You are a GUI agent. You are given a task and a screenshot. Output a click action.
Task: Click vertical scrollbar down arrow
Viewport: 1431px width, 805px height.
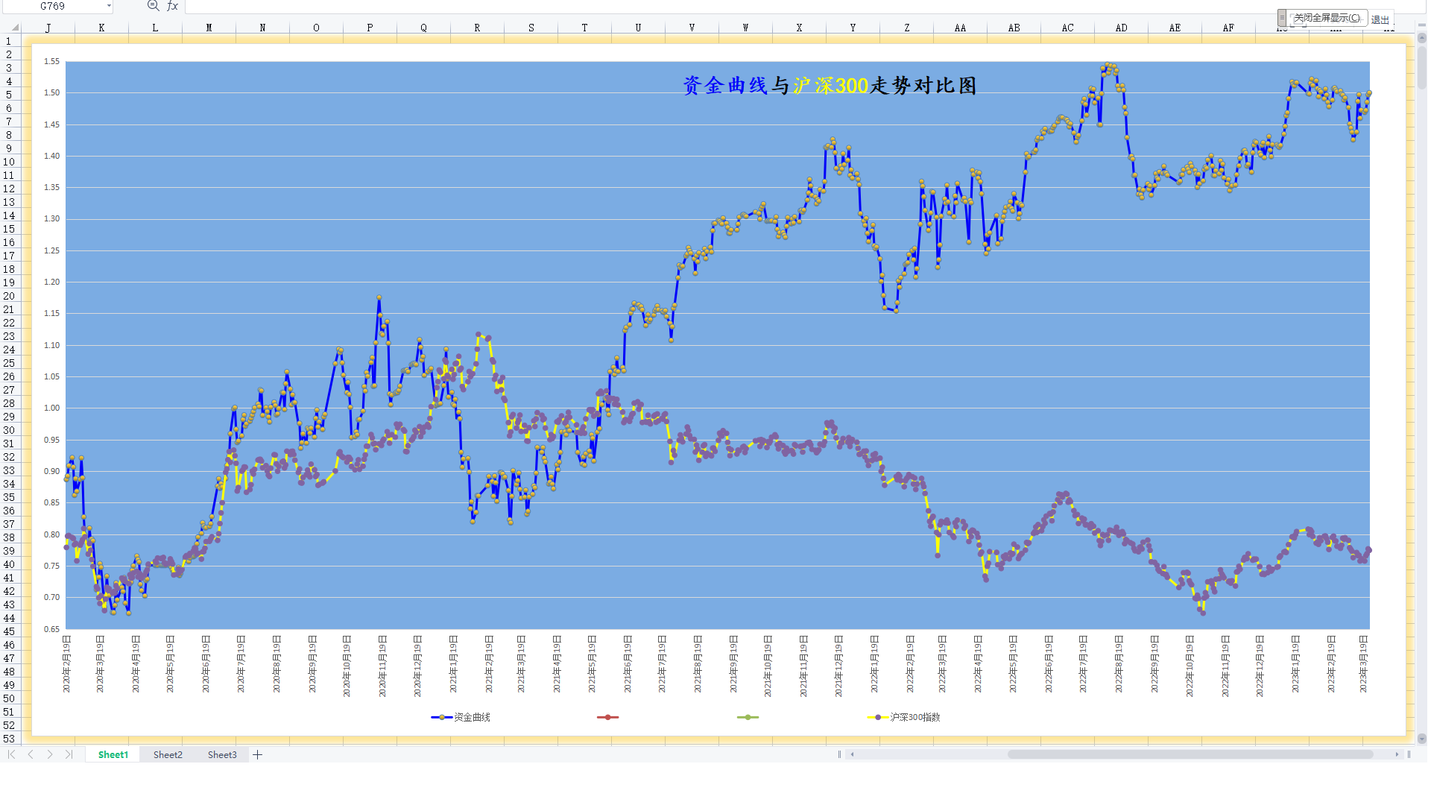[1422, 739]
